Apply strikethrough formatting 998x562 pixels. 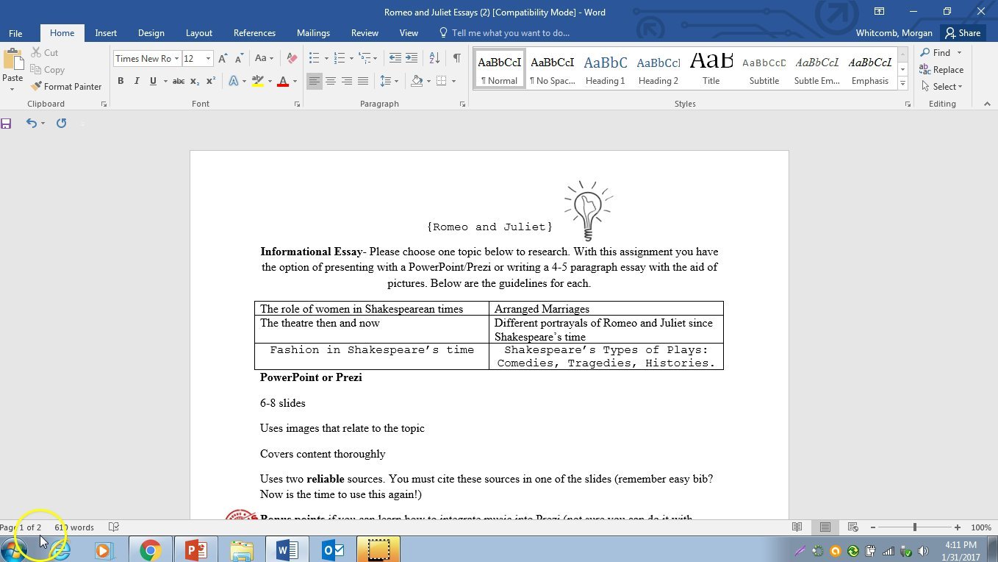178,81
